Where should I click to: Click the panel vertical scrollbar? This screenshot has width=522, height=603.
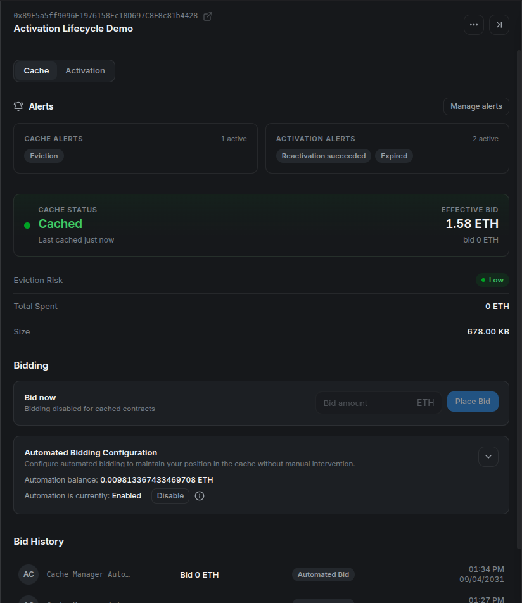pyautogui.click(x=519, y=300)
